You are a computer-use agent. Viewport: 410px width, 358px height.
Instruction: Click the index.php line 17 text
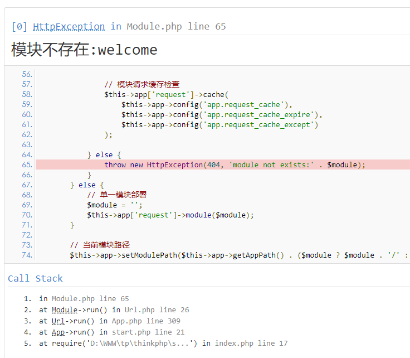click(x=251, y=344)
